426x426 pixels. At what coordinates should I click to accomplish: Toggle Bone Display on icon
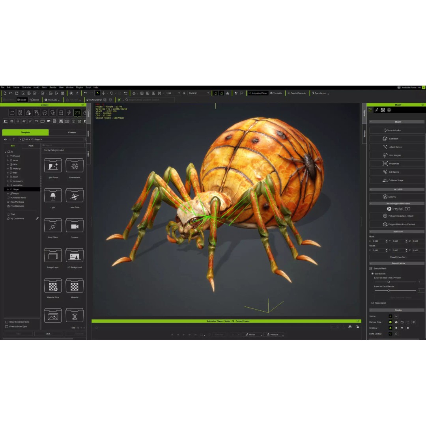390,334
